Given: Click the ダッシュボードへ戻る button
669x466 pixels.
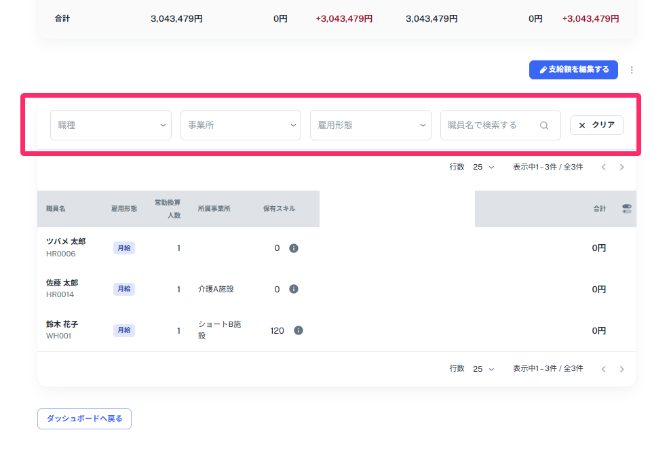Looking at the screenshot, I should click(84, 419).
